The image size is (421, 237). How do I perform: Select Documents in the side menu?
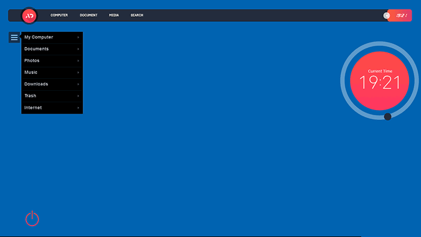click(52, 49)
